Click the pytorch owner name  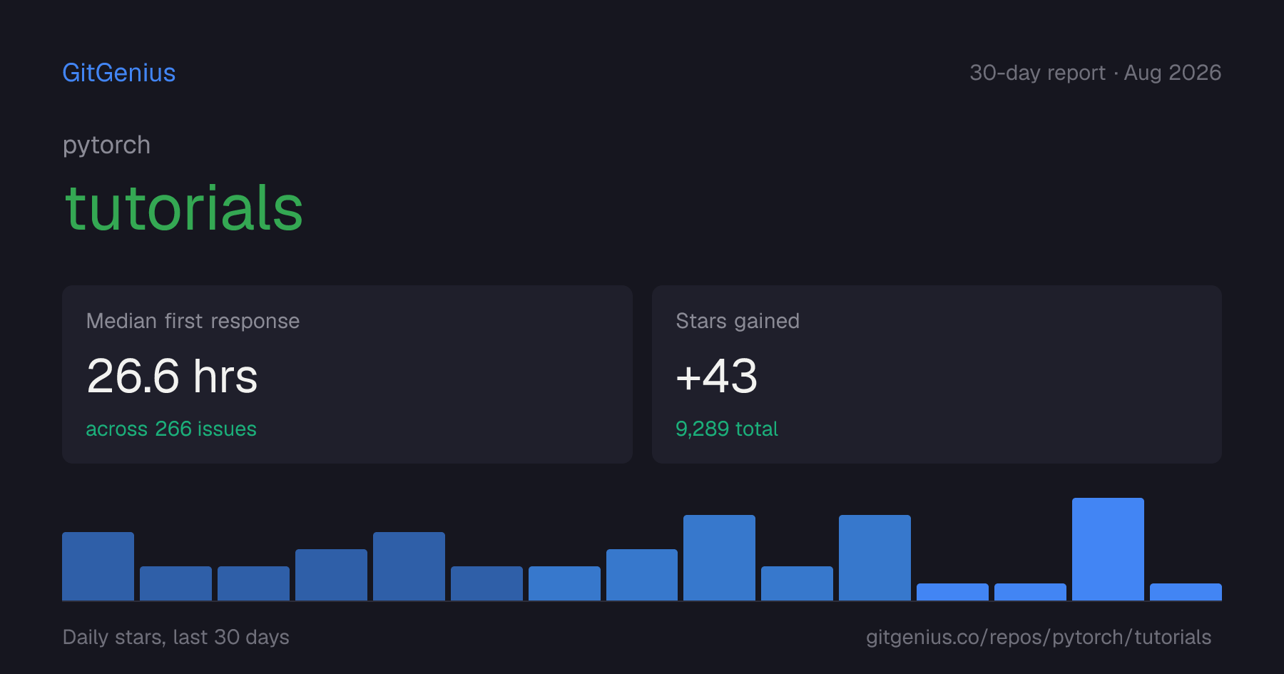click(106, 145)
